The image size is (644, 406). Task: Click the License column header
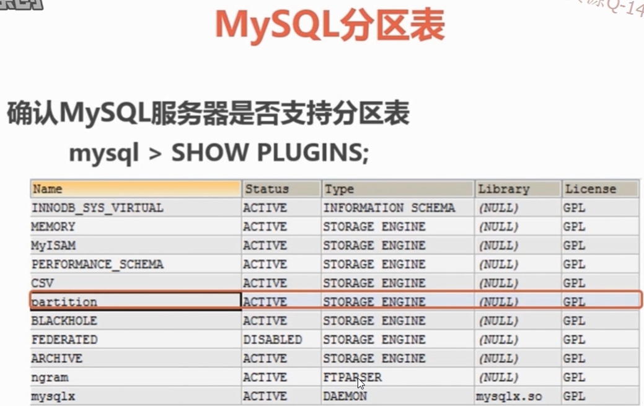pos(601,188)
